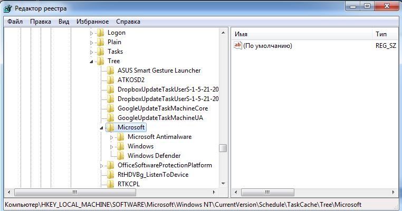The width and height of the screenshot is (402, 211).
Task: Open the Вид menu
Action: 64,22
